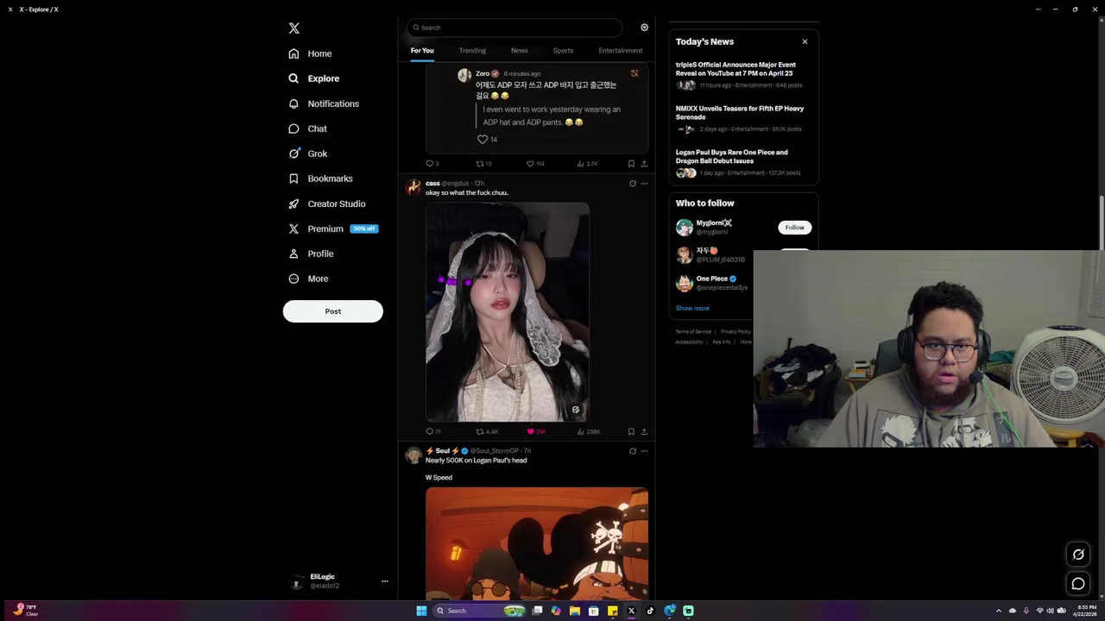Share the post with 114 likes

click(x=644, y=163)
